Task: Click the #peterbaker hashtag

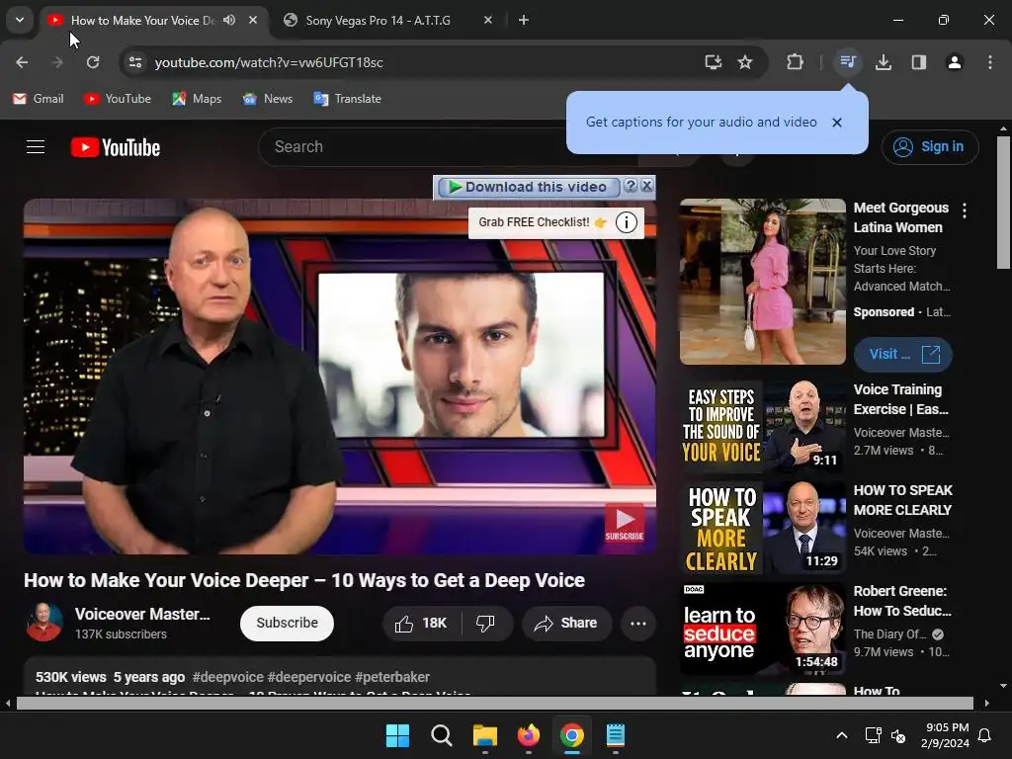Action: pyautogui.click(x=391, y=677)
